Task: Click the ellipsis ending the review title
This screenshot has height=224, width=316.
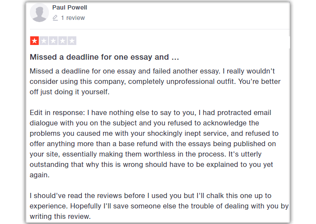Action: (x=175, y=57)
